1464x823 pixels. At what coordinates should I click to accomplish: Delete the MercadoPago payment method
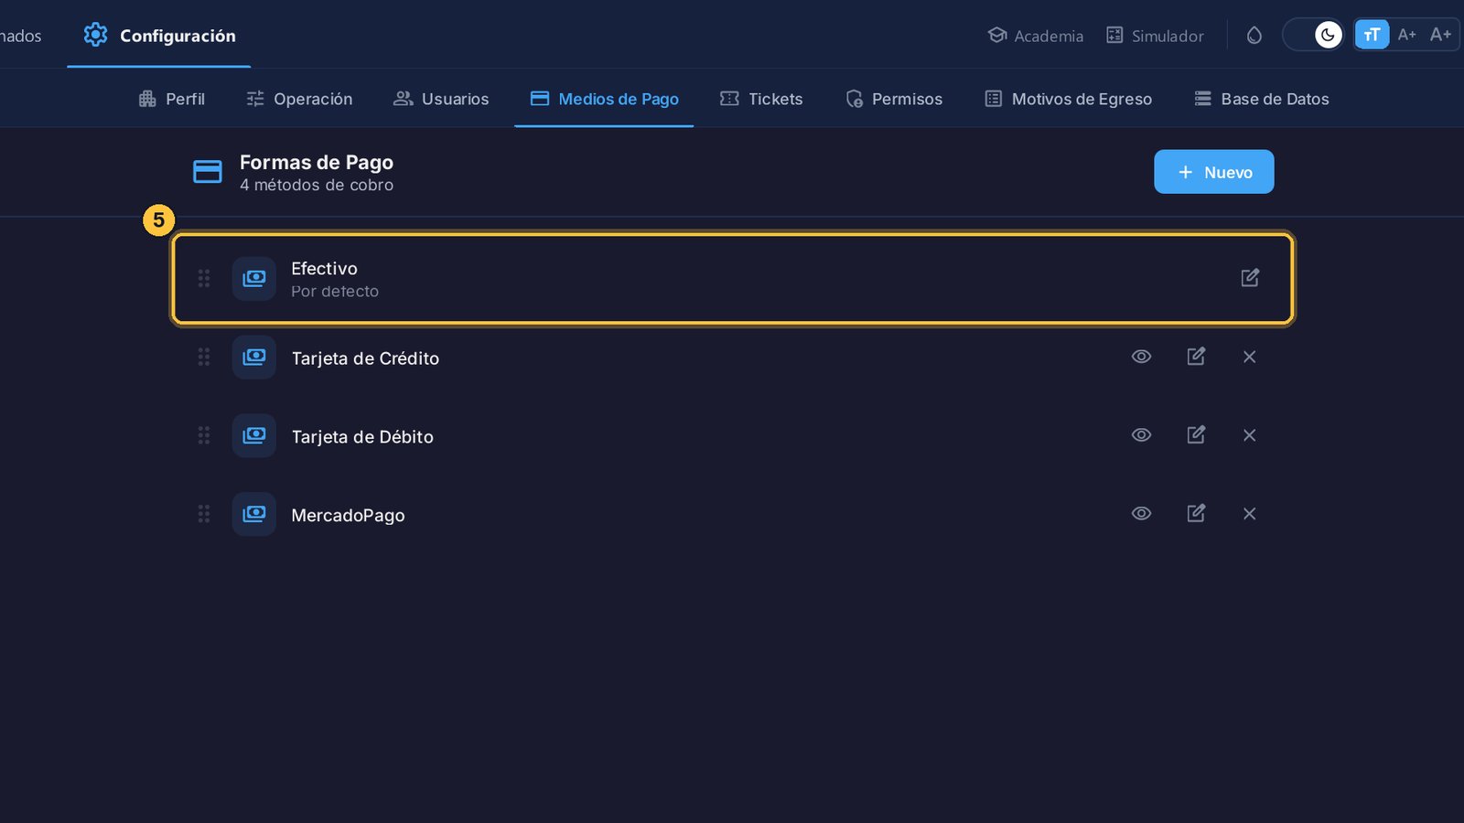tap(1250, 514)
